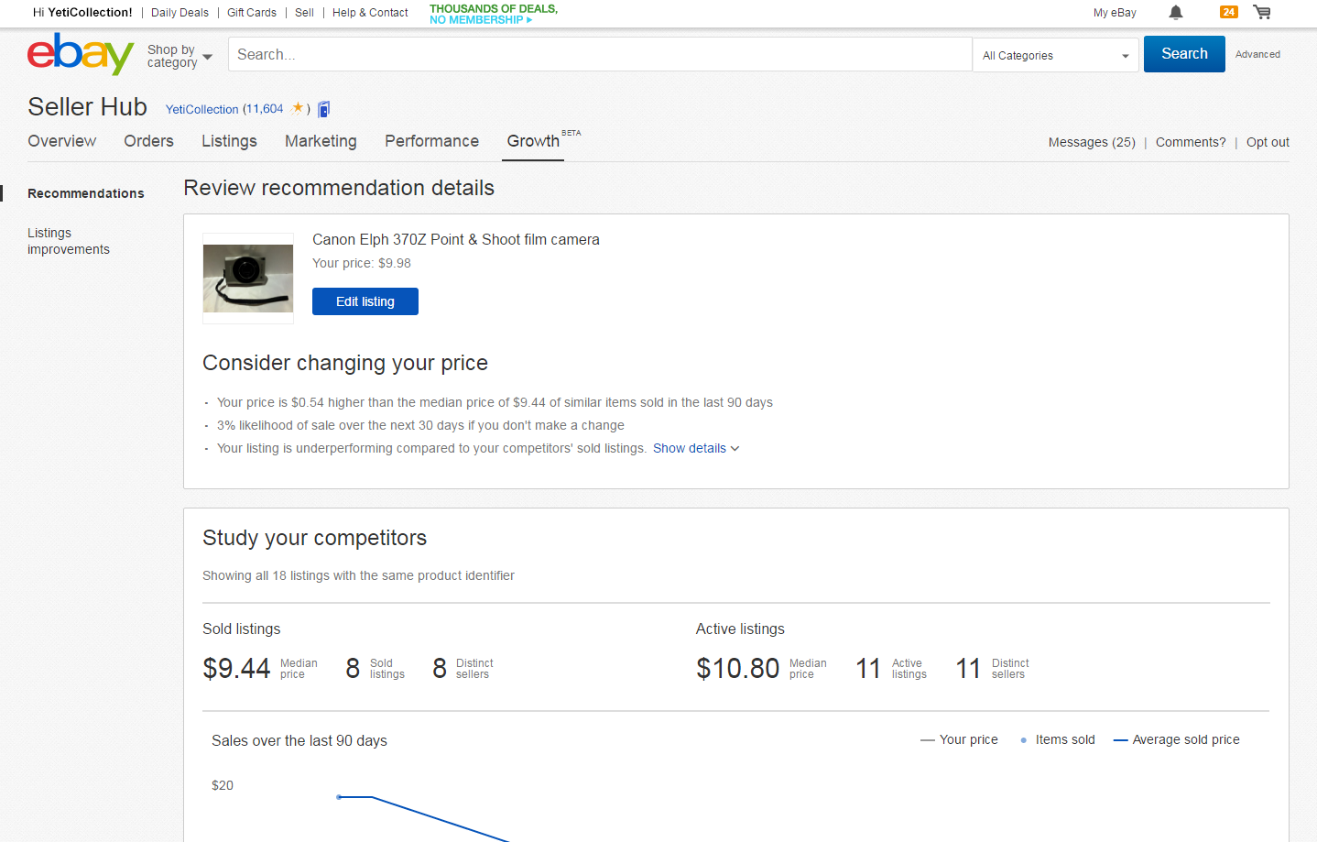
Task: Switch to the Performance tab
Action: click(x=431, y=141)
